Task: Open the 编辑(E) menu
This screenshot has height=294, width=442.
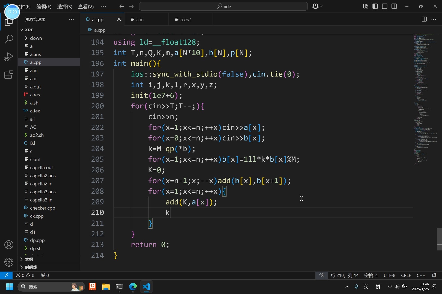Action: pyautogui.click(x=44, y=7)
